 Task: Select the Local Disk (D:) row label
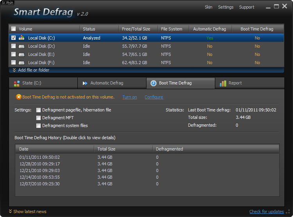tap(41, 46)
